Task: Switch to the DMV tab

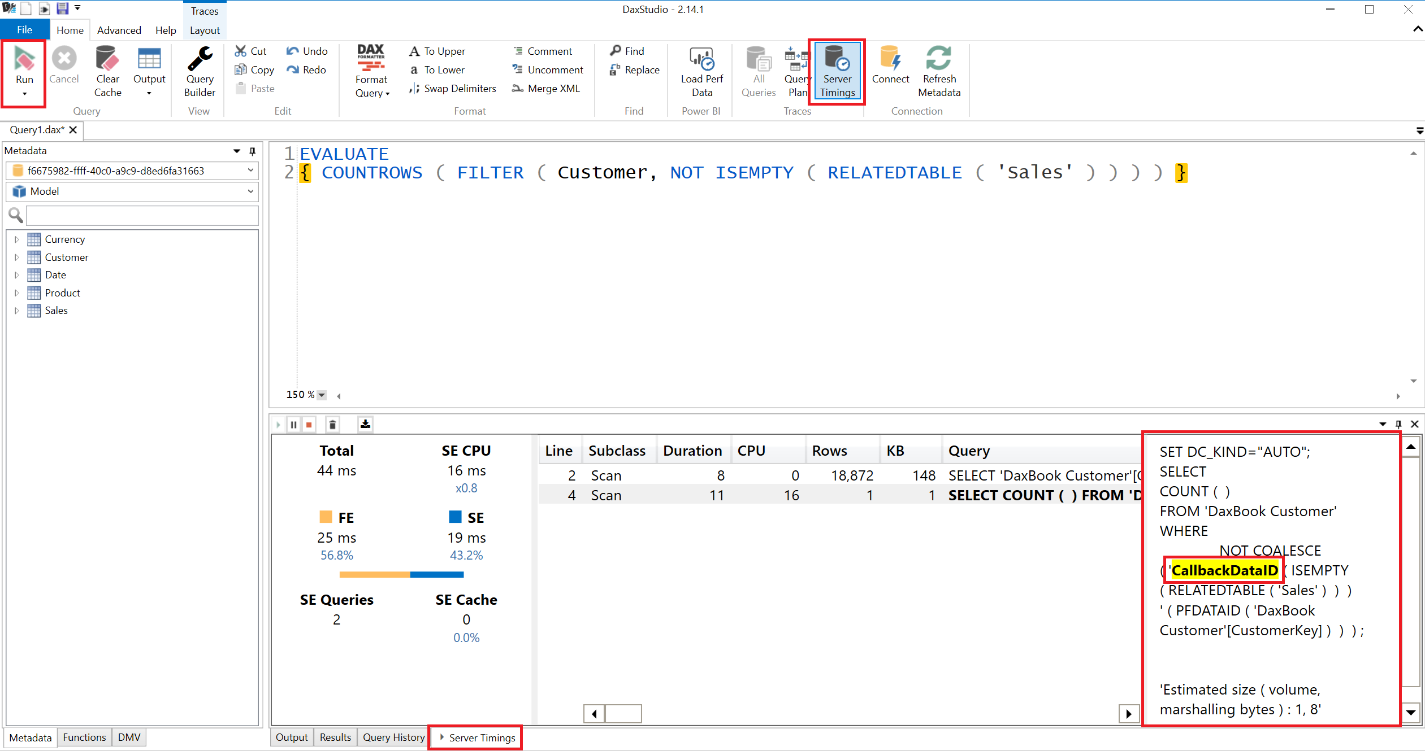Action: click(x=129, y=737)
